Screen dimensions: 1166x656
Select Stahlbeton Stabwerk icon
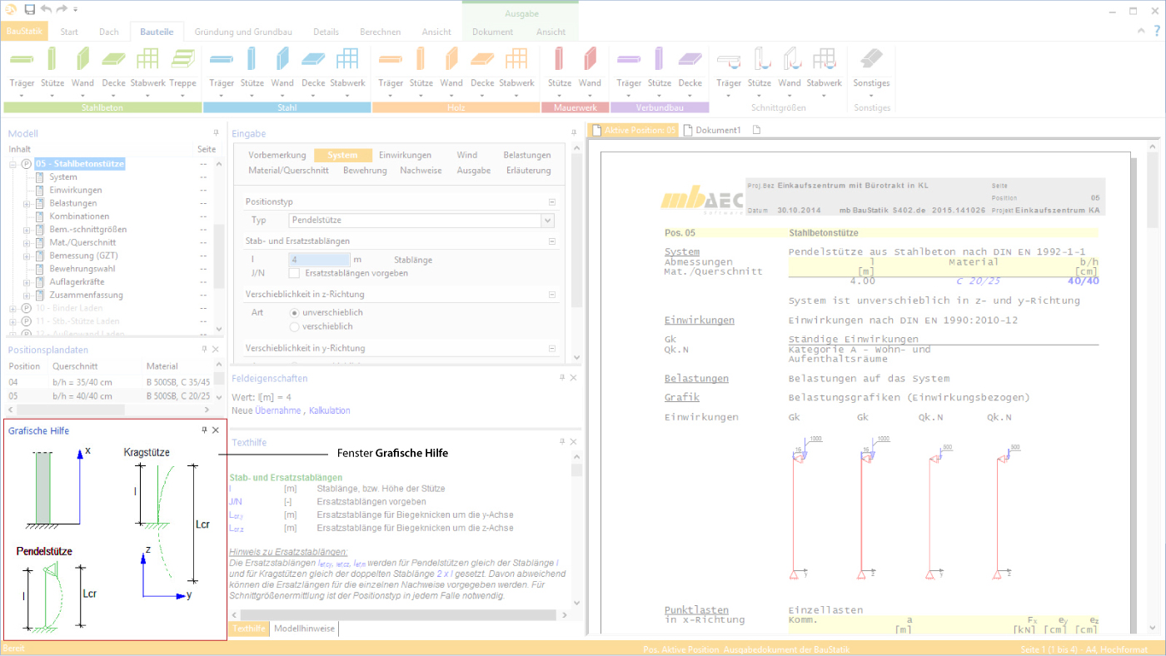coord(147,59)
